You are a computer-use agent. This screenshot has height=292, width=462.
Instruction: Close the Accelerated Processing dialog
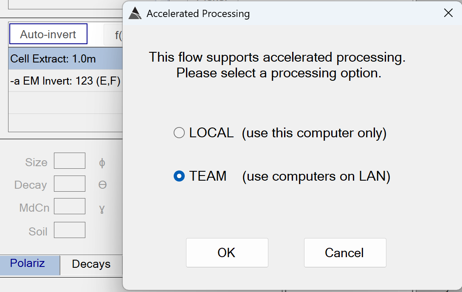click(x=448, y=13)
